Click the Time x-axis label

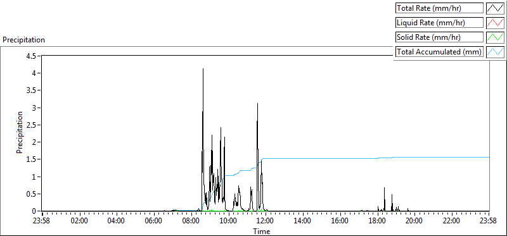coord(261,231)
